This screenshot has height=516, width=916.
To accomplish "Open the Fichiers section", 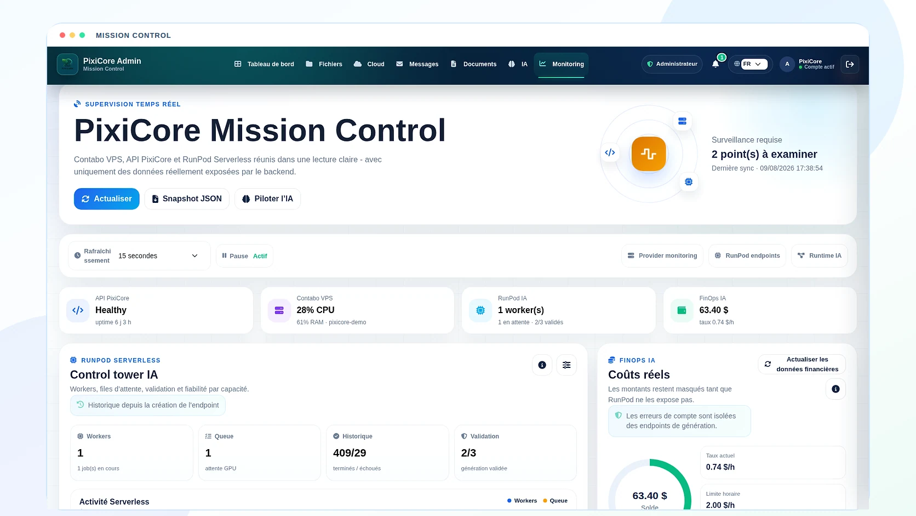I will click(324, 64).
